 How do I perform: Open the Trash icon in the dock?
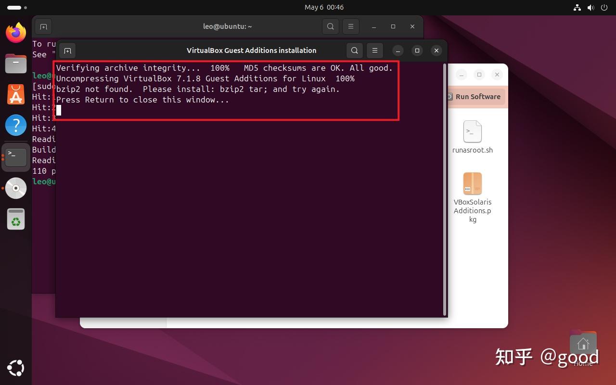[15, 219]
